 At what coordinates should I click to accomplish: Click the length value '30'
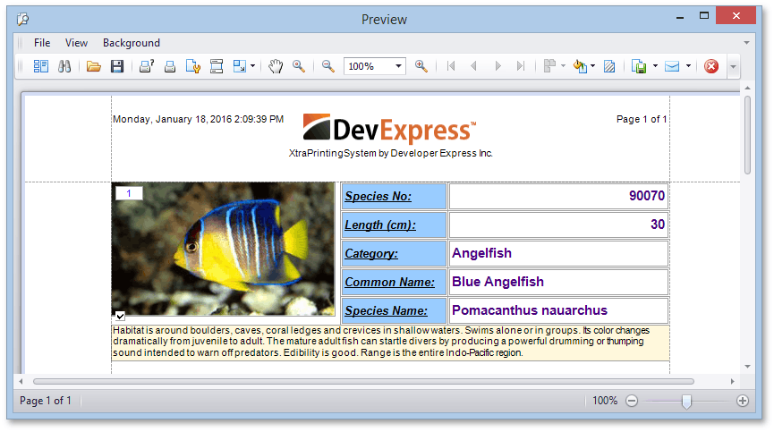(658, 224)
